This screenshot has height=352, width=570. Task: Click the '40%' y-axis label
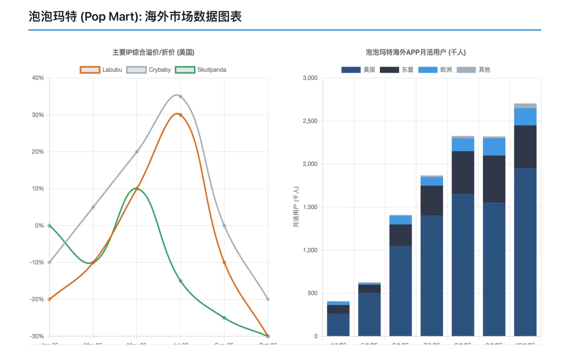point(38,78)
